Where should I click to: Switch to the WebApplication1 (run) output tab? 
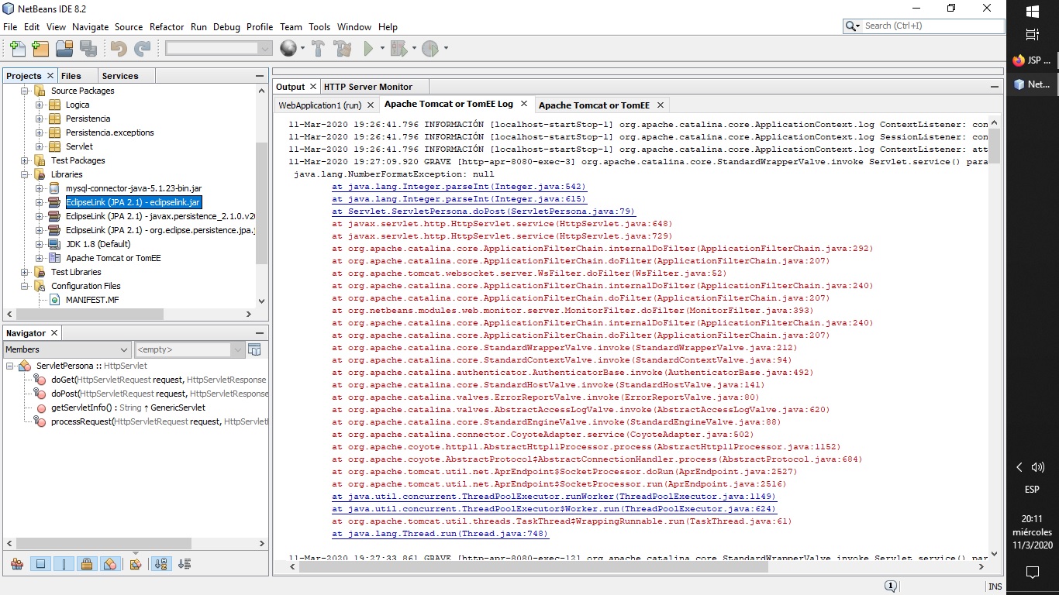320,105
